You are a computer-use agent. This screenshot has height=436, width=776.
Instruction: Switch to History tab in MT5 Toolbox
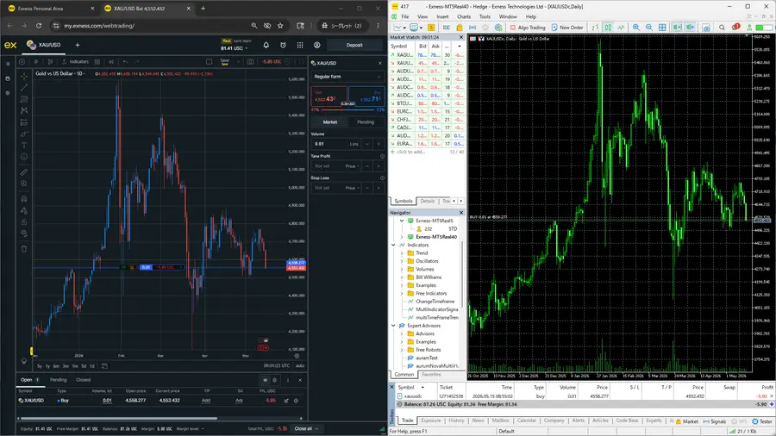pyautogui.click(x=456, y=420)
